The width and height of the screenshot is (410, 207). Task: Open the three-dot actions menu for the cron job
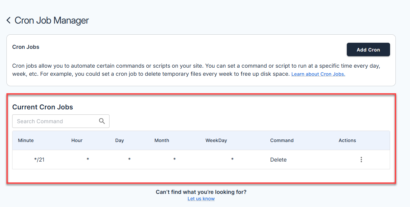(361, 160)
